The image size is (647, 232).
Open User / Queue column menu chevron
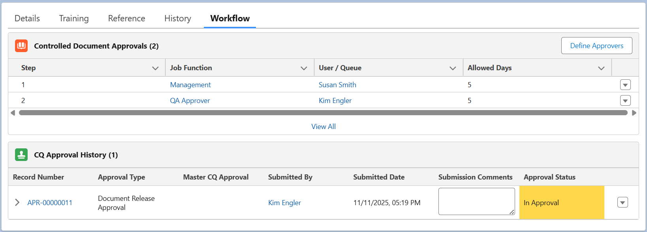453,68
